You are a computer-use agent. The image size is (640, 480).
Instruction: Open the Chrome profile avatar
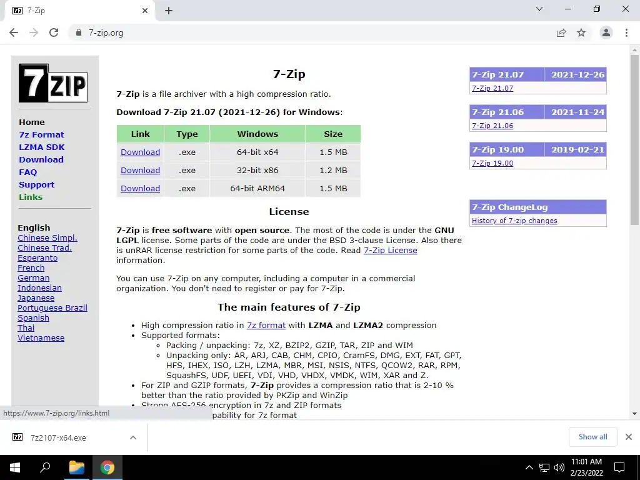point(606,32)
